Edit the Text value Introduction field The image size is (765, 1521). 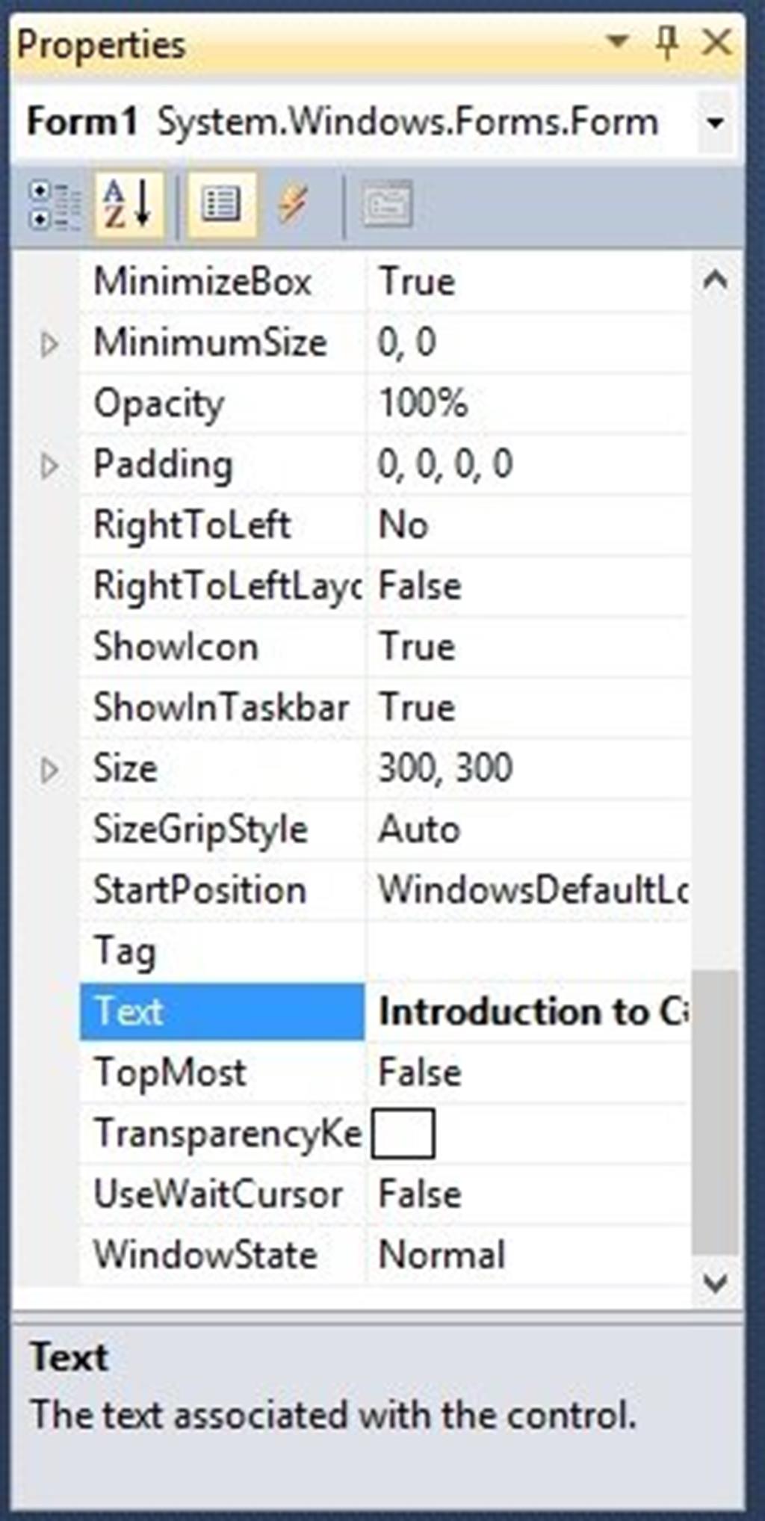coord(532,1012)
